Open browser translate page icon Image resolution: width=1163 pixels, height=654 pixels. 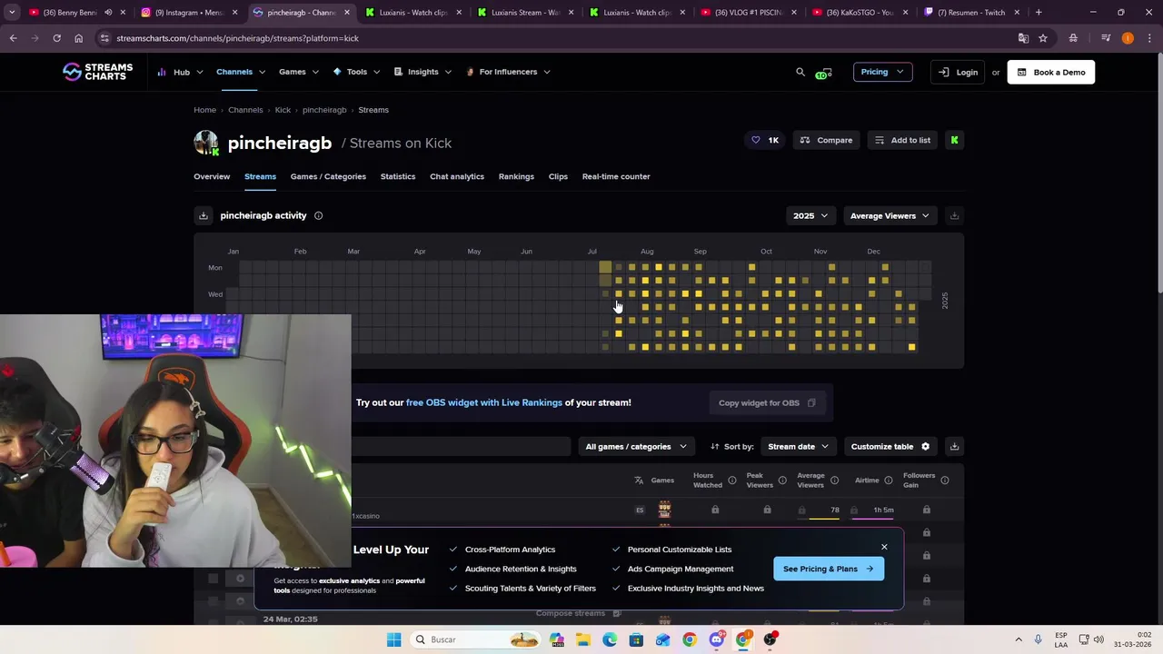1023,38
